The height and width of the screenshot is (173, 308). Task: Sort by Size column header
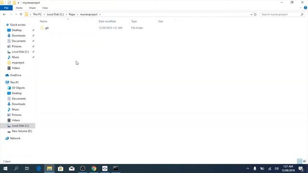click(x=160, y=21)
